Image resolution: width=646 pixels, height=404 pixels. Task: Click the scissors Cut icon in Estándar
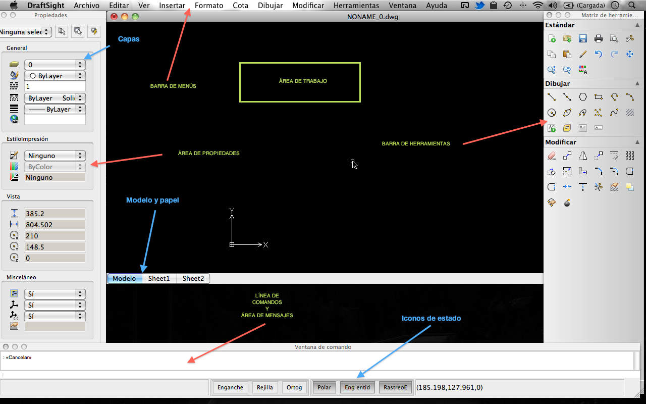coord(630,38)
